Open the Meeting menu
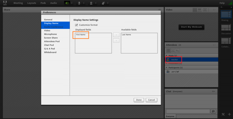 pyautogui.click(x=18, y=3)
